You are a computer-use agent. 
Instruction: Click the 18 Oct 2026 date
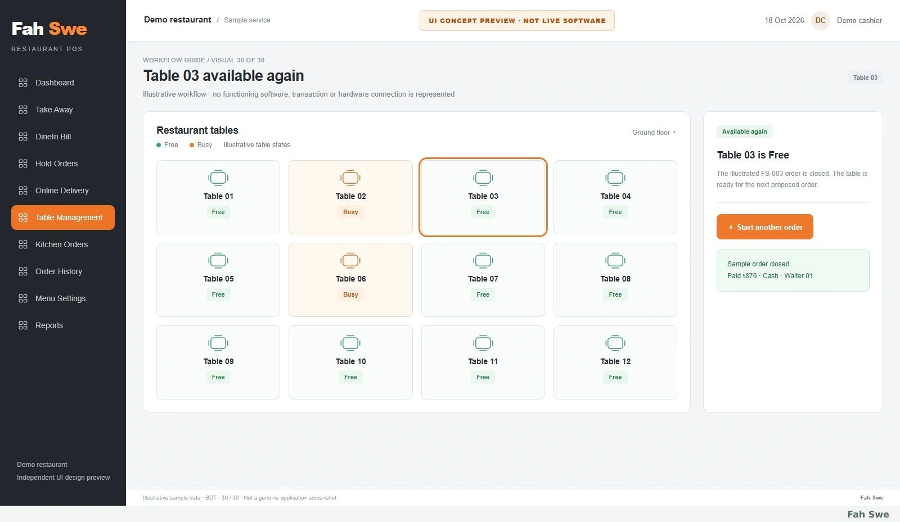[x=784, y=20]
